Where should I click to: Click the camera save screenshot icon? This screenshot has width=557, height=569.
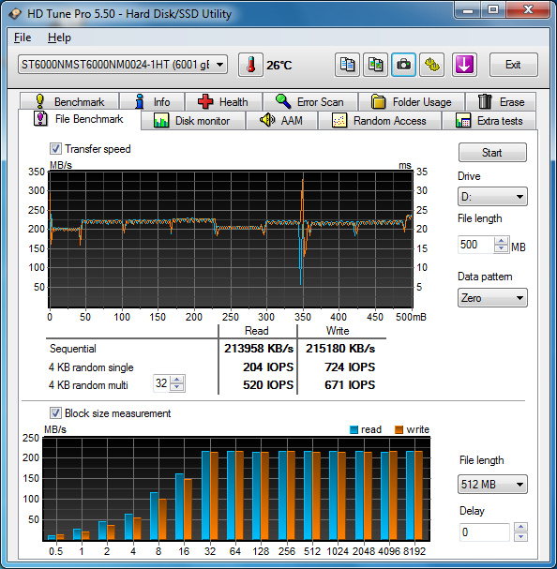pyautogui.click(x=403, y=65)
